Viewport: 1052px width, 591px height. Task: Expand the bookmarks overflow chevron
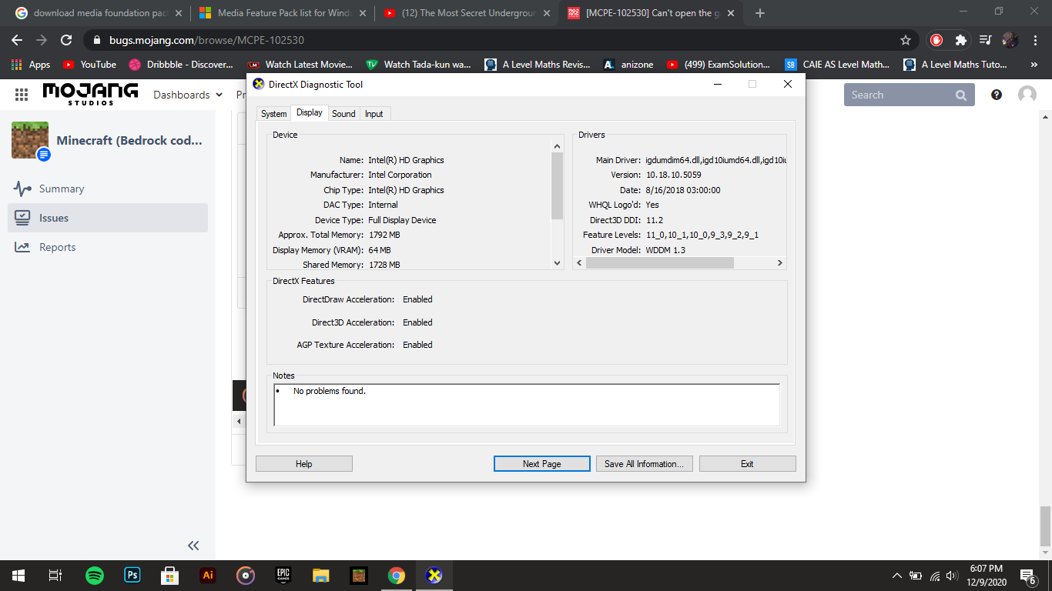pos(1034,65)
